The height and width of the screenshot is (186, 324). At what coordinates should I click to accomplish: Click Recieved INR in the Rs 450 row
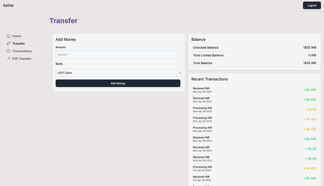(x=201, y=98)
